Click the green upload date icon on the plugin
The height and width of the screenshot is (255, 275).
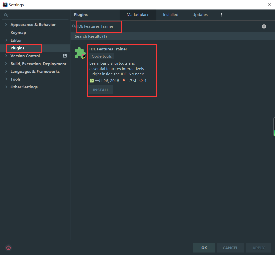(x=92, y=81)
